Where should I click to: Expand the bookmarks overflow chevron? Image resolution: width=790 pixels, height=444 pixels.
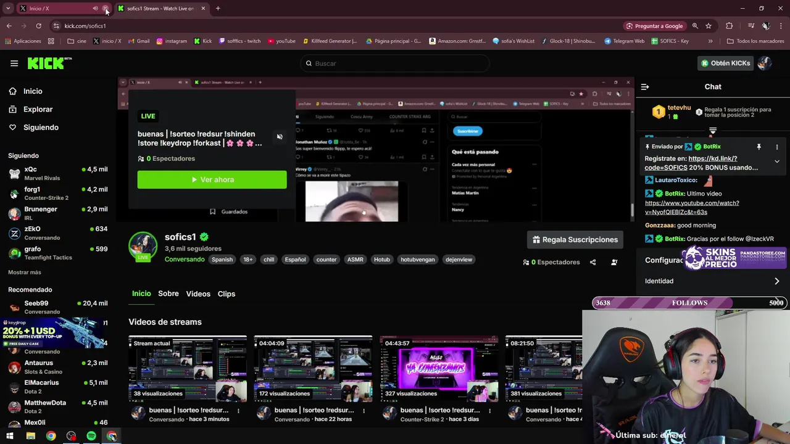(710, 41)
